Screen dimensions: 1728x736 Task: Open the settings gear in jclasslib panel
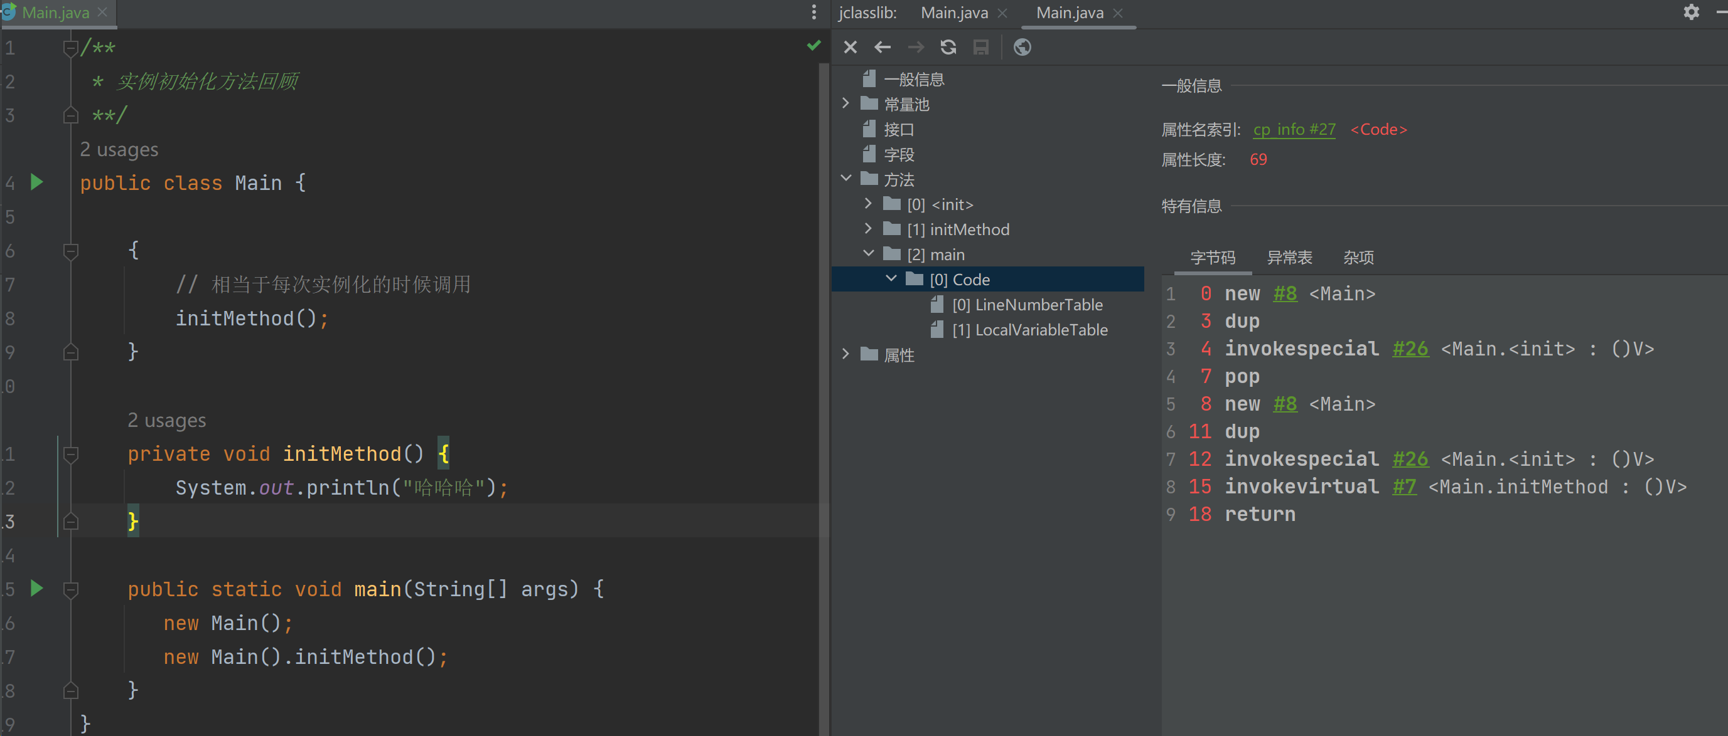pyautogui.click(x=1691, y=13)
